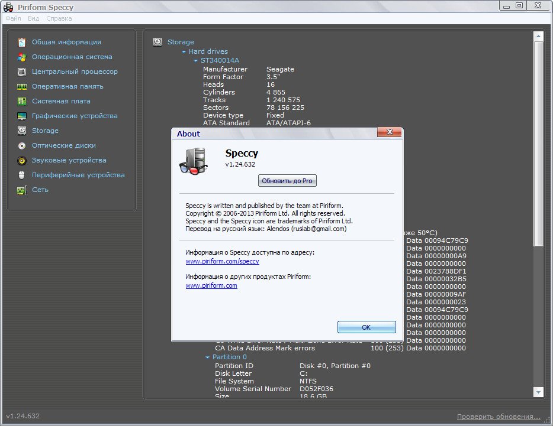The image size is (553, 426).
Task: Click the CPU chip icon for Центральный процессор
Action: (x=22, y=72)
